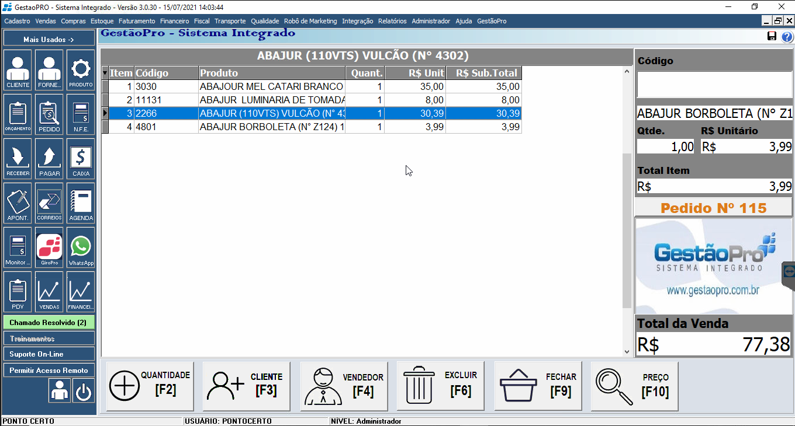Open the Cadastro menu

tap(17, 21)
